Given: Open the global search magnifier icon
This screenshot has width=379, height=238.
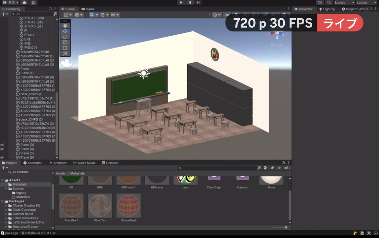Looking at the screenshot, I should 329,2.
